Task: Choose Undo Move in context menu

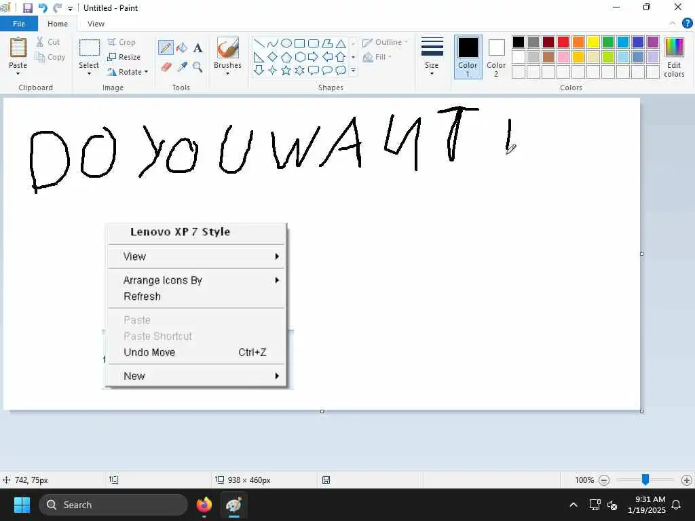Action: (x=196, y=352)
